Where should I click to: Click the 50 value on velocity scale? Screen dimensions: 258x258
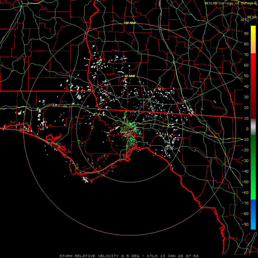pos(246,76)
